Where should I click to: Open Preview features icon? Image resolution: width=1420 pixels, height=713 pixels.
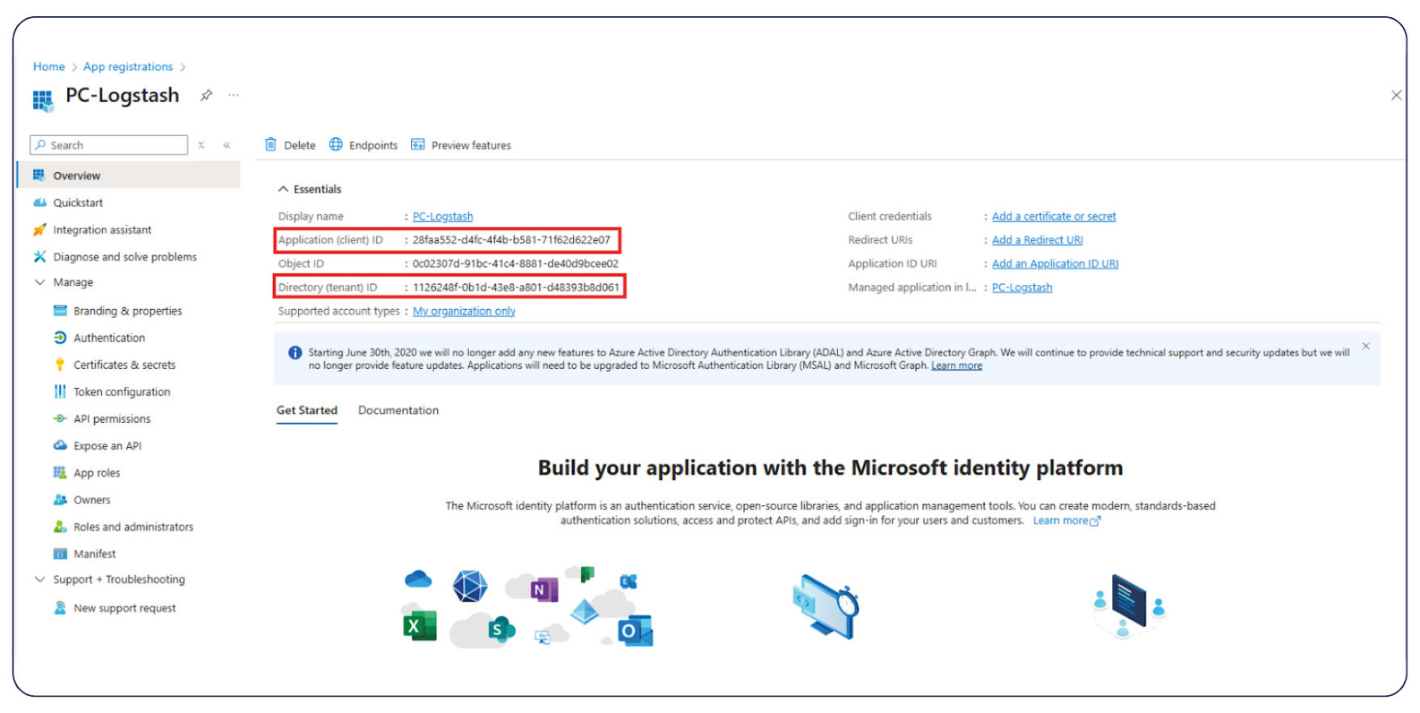pyautogui.click(x=418, y=144)
